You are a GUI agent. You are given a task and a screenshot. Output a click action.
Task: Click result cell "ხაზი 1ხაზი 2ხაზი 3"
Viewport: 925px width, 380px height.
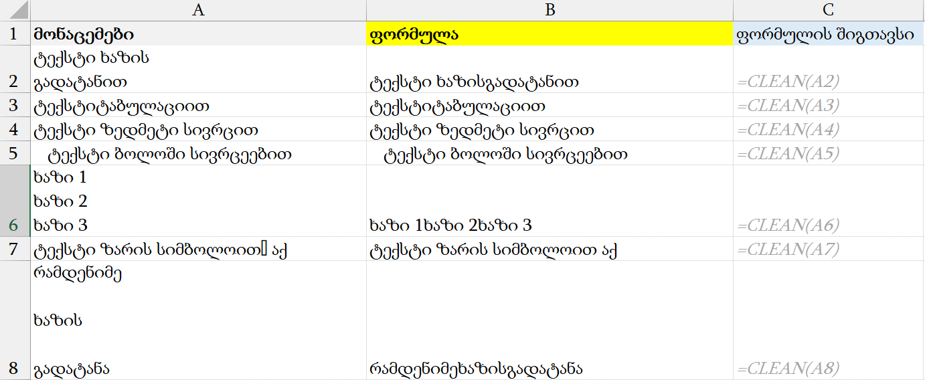(x=550, y=225)
